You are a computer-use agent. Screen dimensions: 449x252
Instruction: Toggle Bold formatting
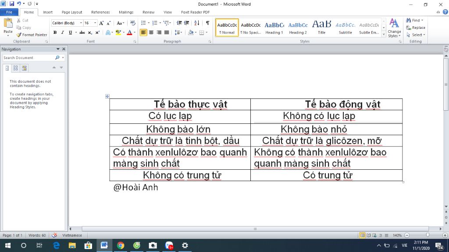point(54,32)
